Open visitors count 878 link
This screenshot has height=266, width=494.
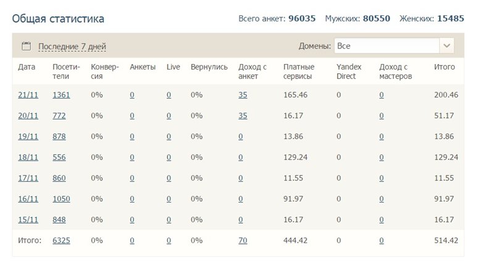[x=59, y=137]
